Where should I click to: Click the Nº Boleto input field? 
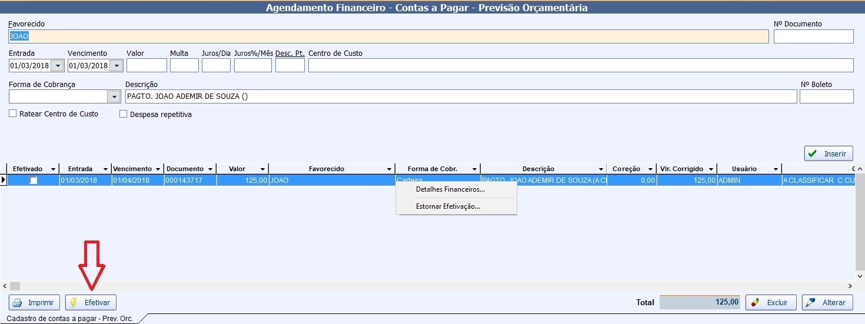826,96
